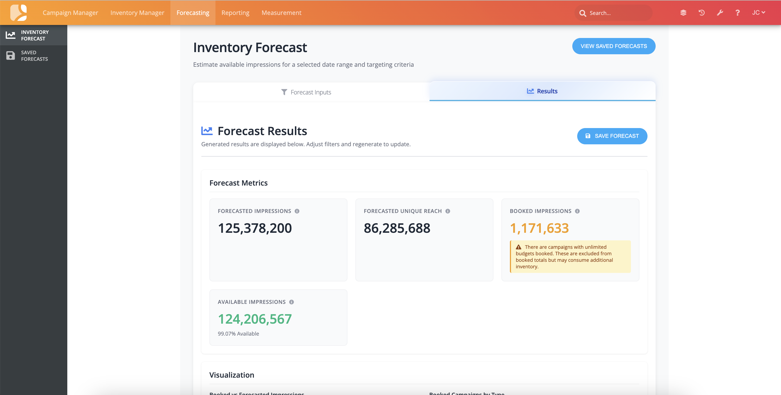Click the Inventory Forecast page title
Viewport: 781px width, 395px height.
(x=250, y=47)
